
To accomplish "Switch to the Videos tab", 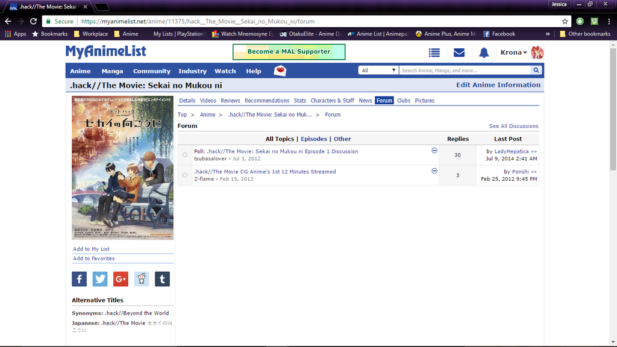I will pyautogui.click(x=208, y=101).
